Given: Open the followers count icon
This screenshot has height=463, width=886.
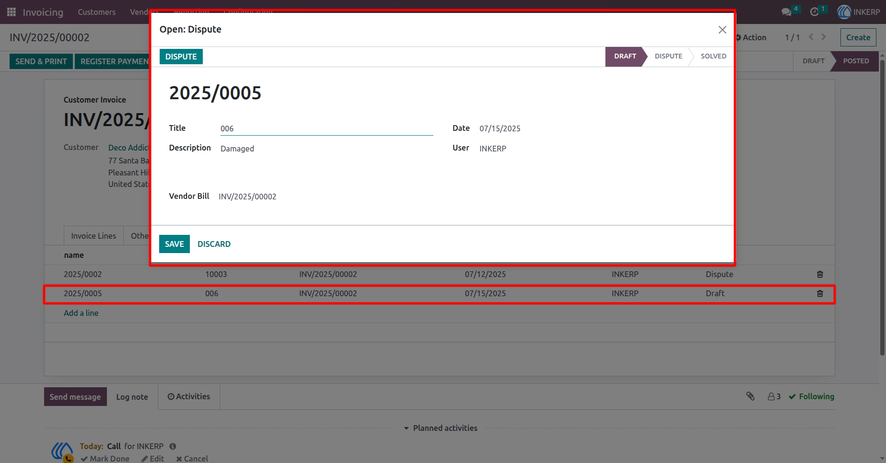Looking at the screenshot, I should tap(774, 396).
